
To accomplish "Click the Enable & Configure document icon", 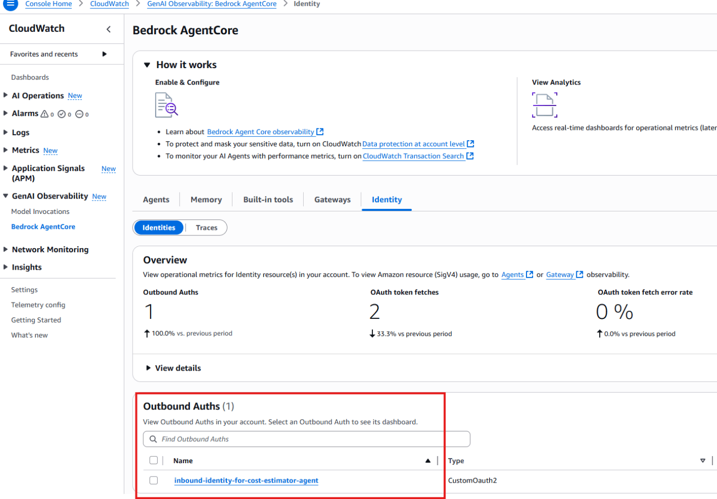I will click(x=166, y=105).
